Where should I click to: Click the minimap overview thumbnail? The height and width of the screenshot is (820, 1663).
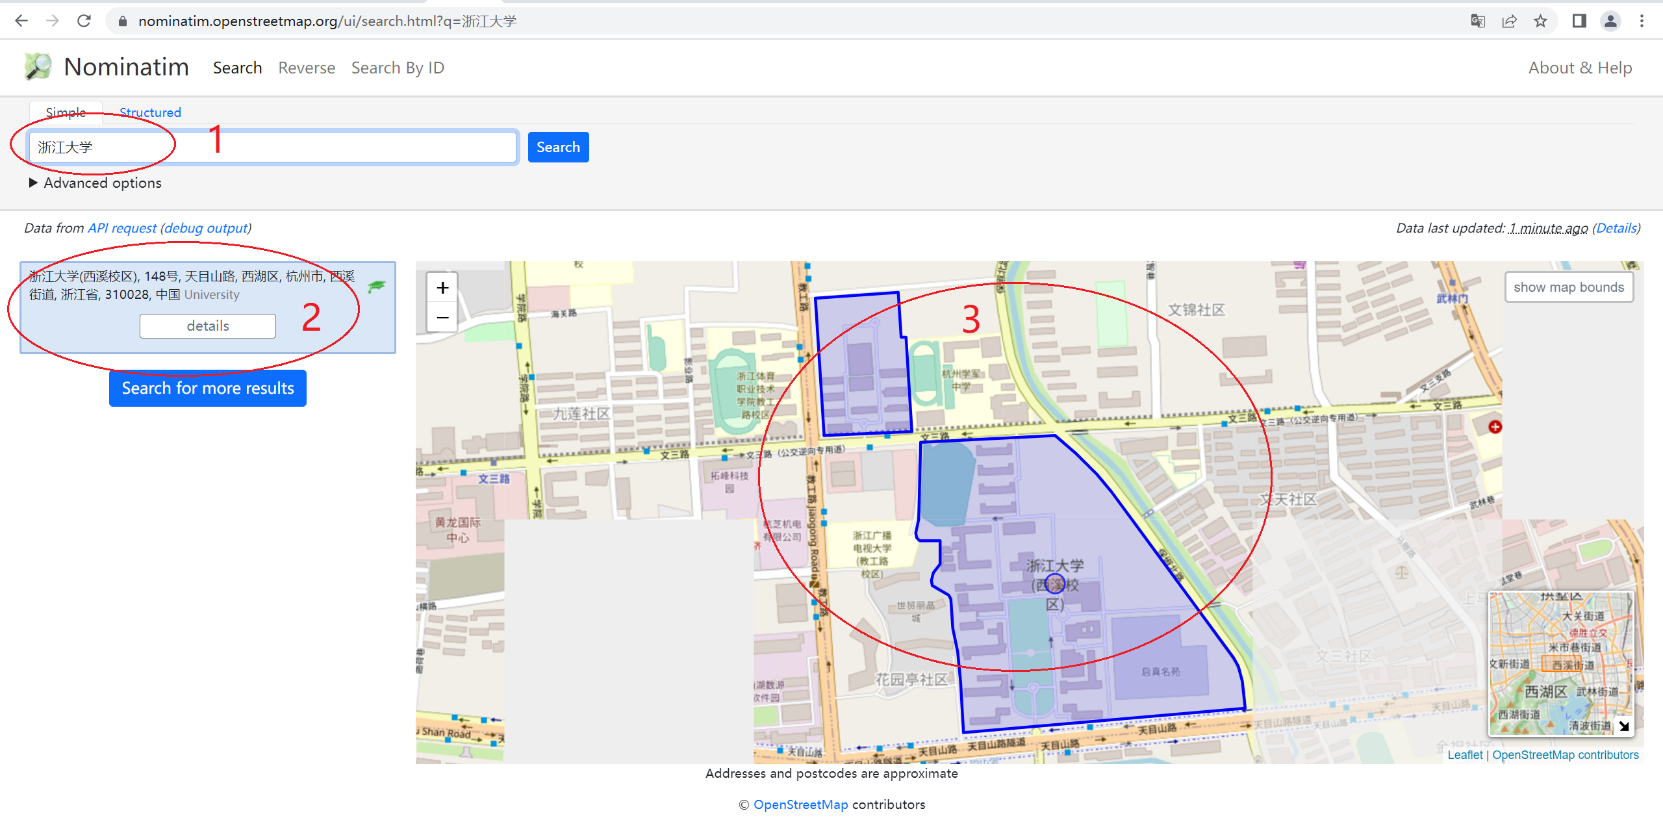pos(1561,663)
